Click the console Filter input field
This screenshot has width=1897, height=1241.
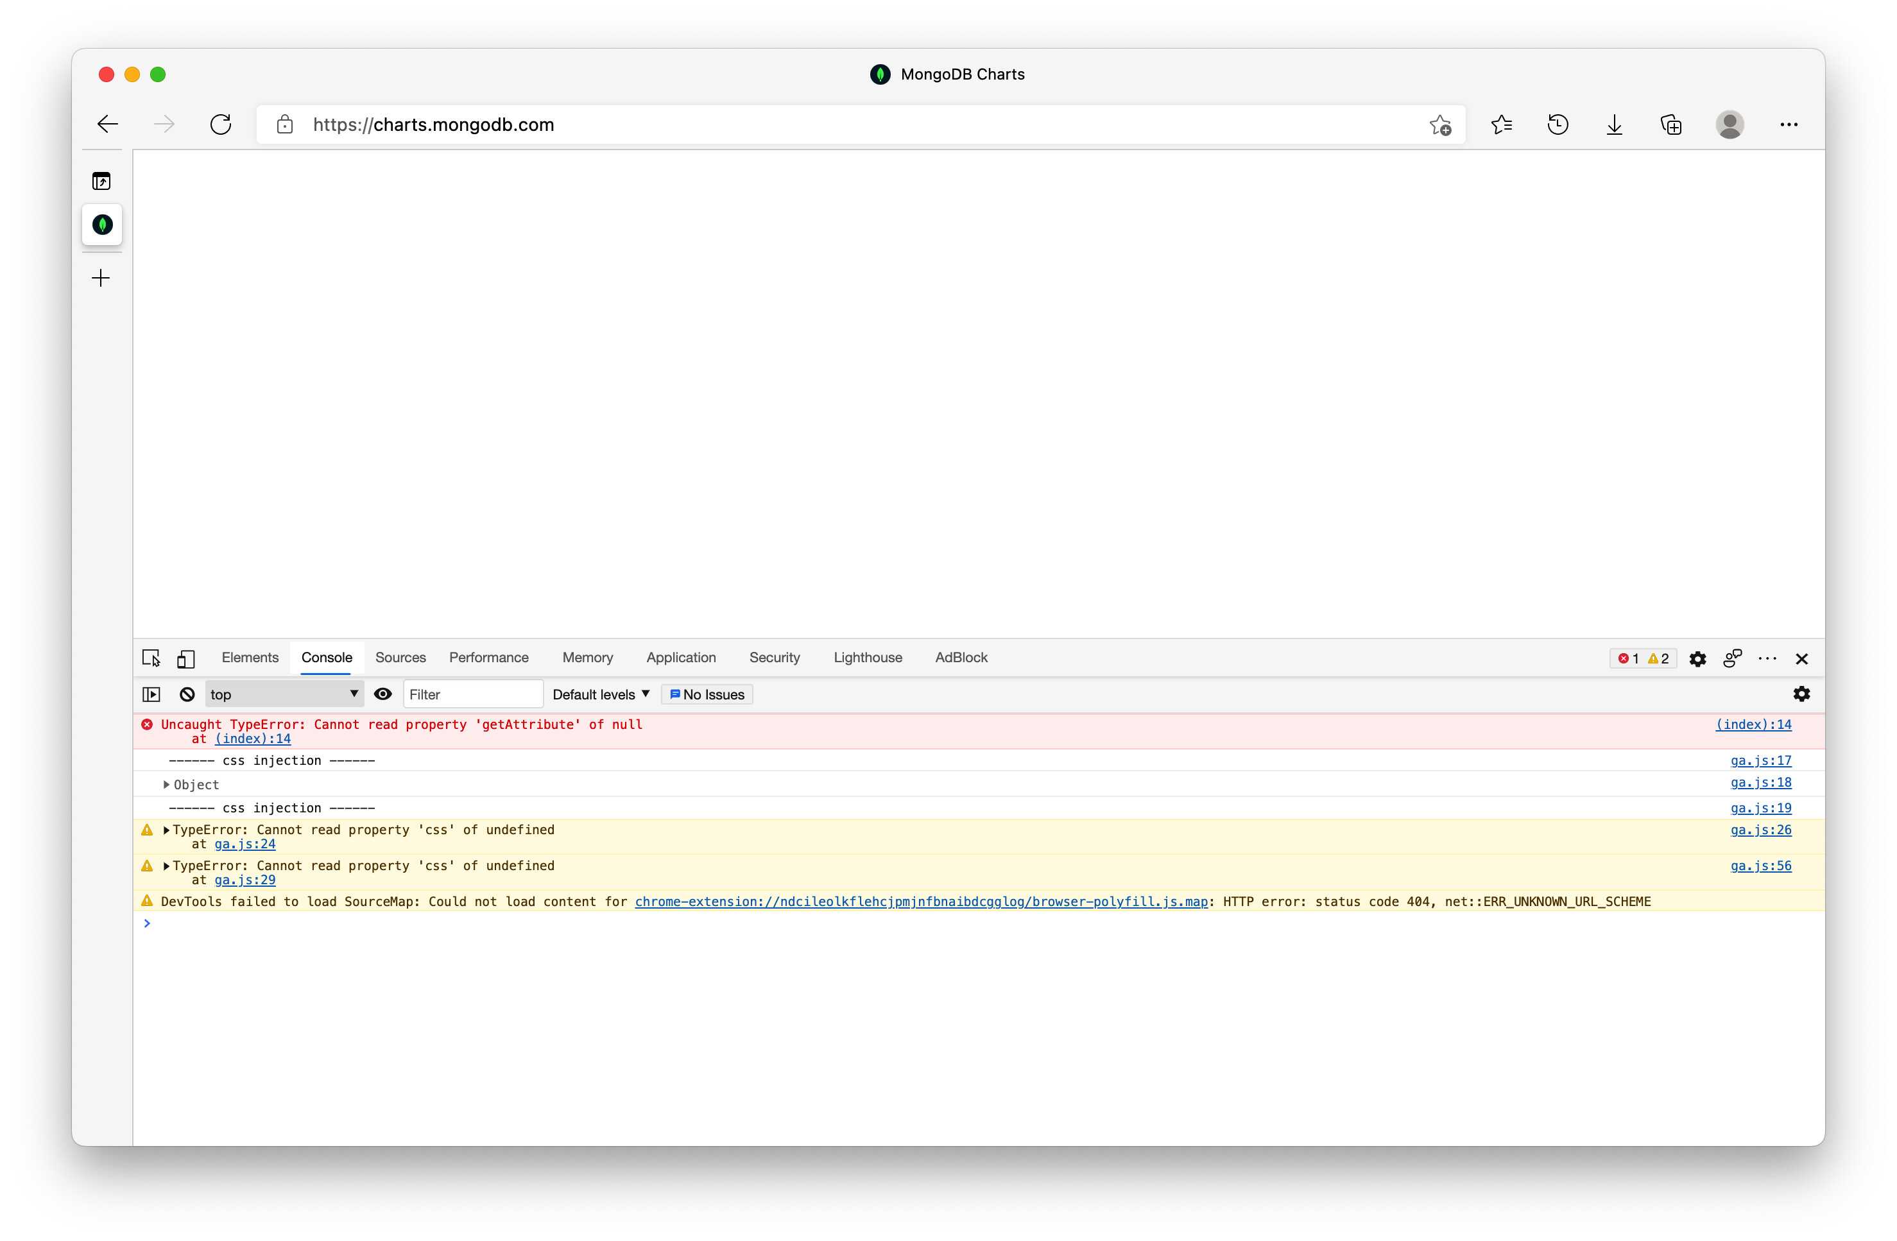472,694
